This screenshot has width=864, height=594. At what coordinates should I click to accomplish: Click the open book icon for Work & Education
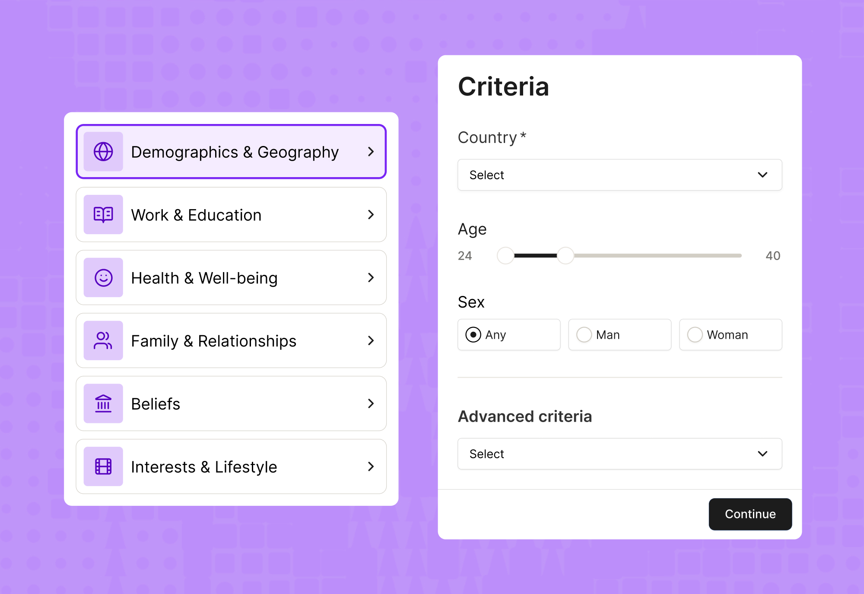click(x=103, y=215)
